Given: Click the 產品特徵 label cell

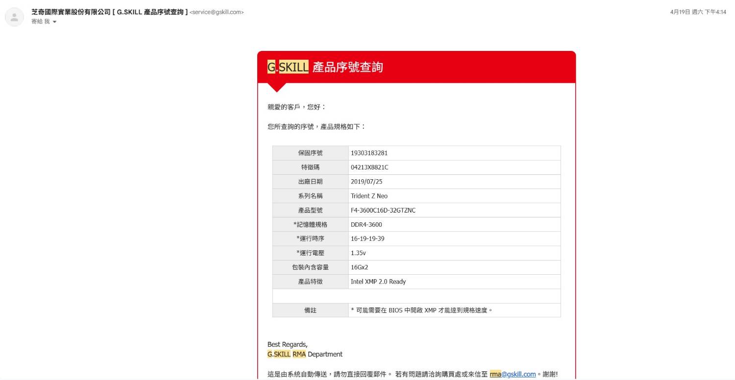Looking at the screenshot, I should pos(311,282).
